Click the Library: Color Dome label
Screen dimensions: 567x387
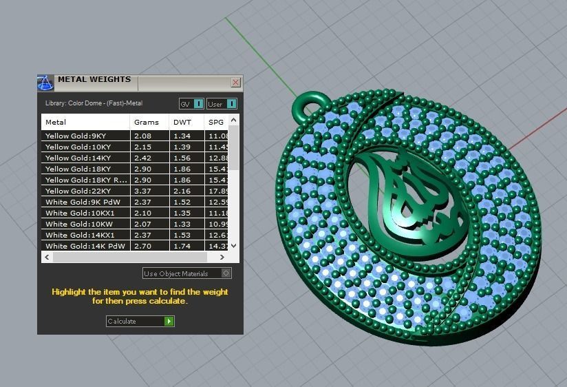pos(94,103)
